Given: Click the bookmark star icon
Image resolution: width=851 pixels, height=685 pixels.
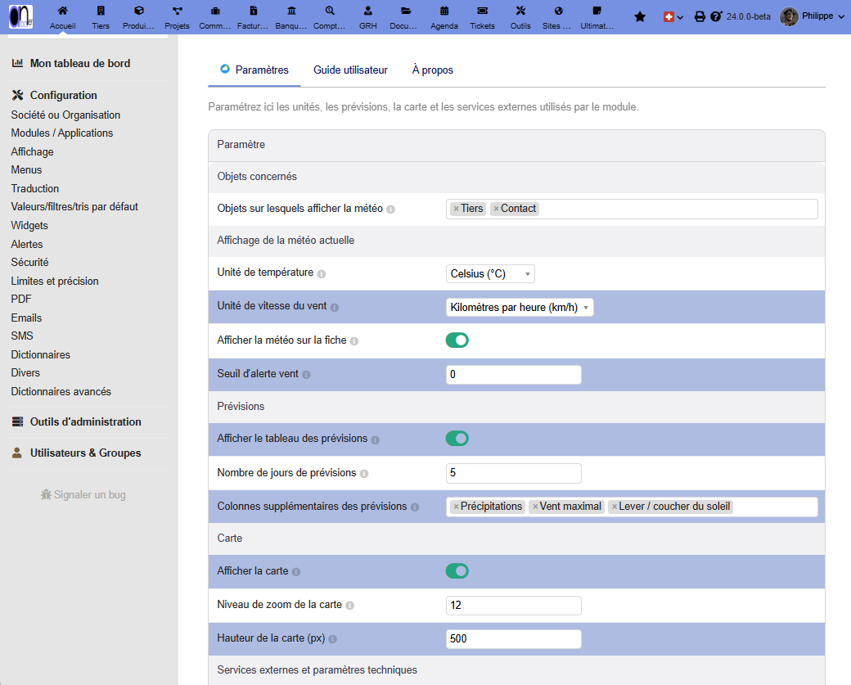Looking at the screenshot, I should [640, 17].
